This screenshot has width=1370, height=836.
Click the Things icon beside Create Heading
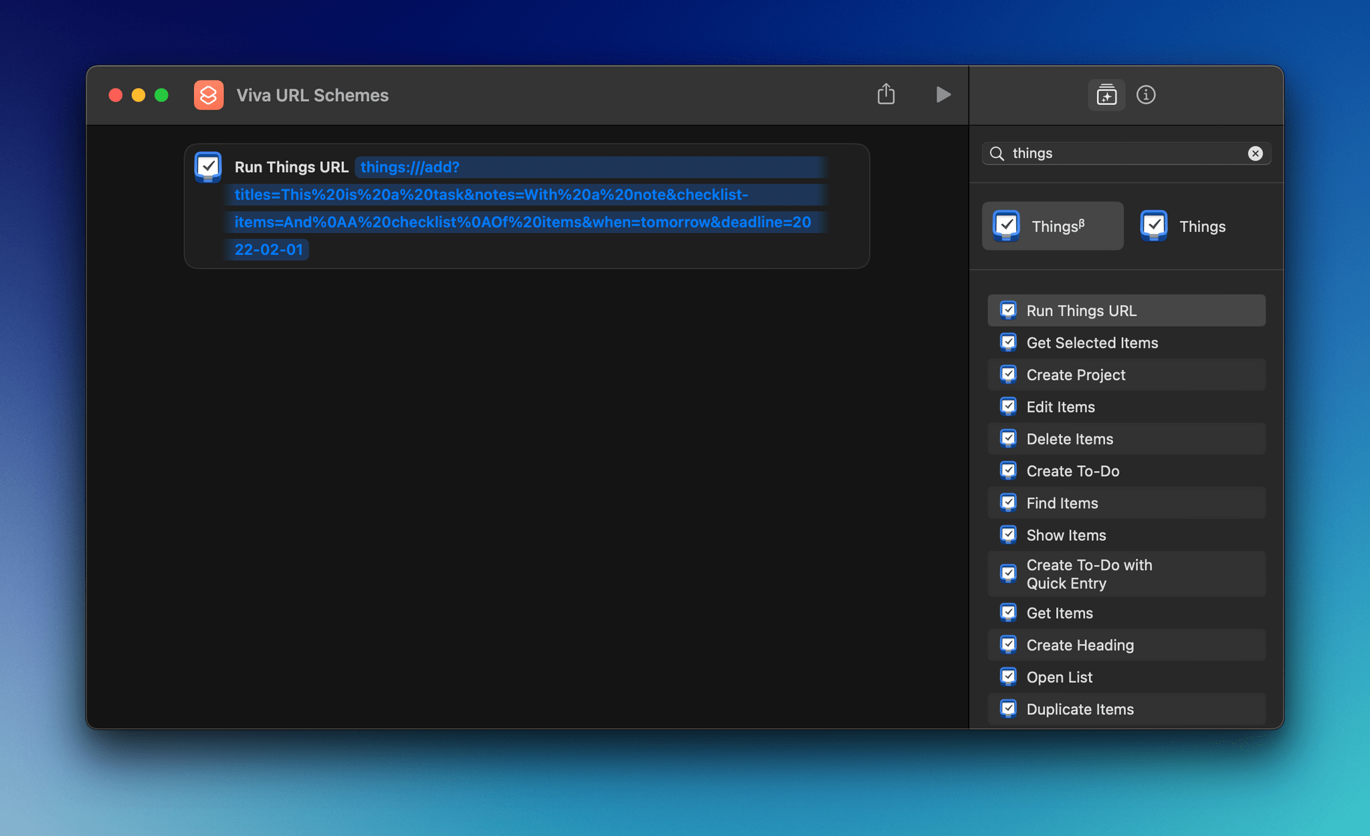1008,645
